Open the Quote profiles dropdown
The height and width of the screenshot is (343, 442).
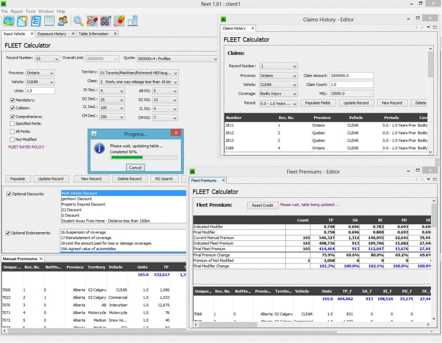(177, 58)
